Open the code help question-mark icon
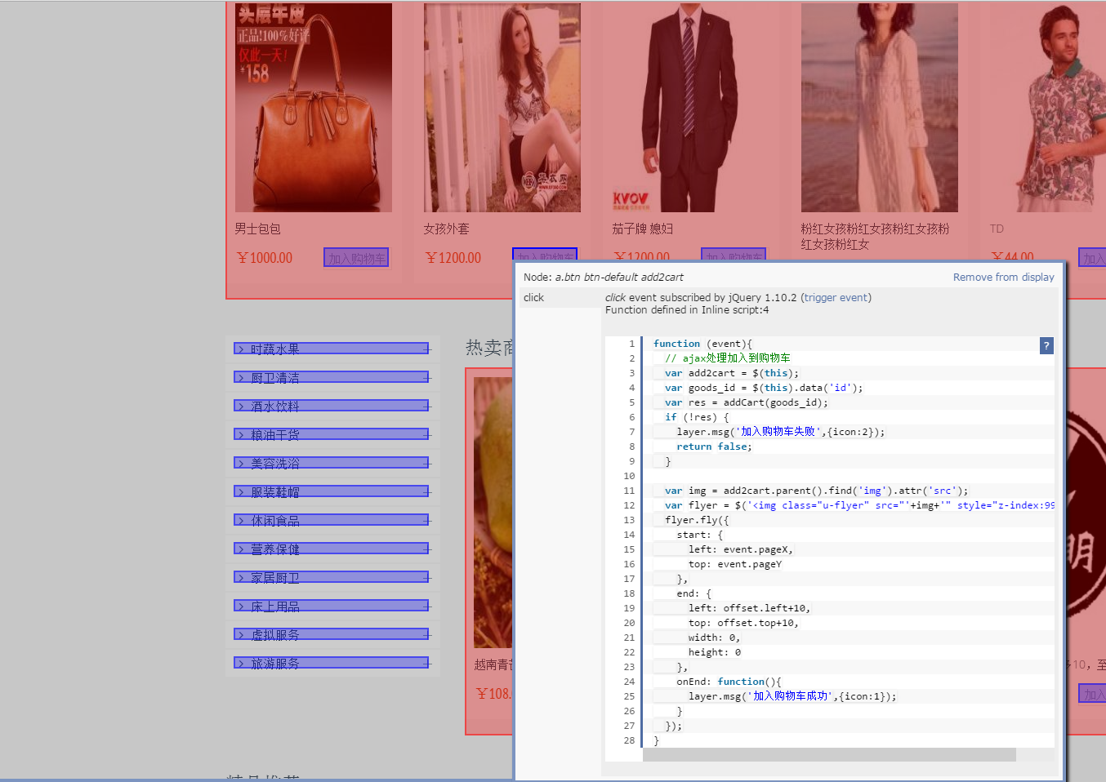This screenshot has height=782, width=1106. pos(1046,345)
